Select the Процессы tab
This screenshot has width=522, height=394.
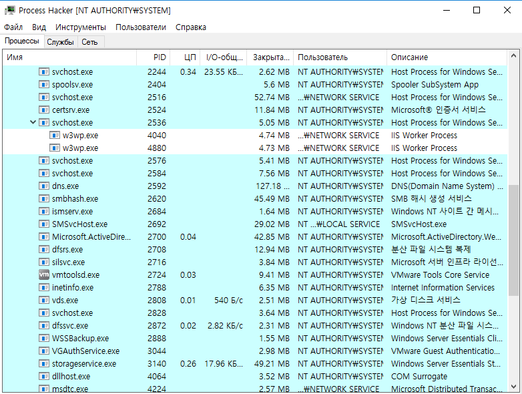22,41
